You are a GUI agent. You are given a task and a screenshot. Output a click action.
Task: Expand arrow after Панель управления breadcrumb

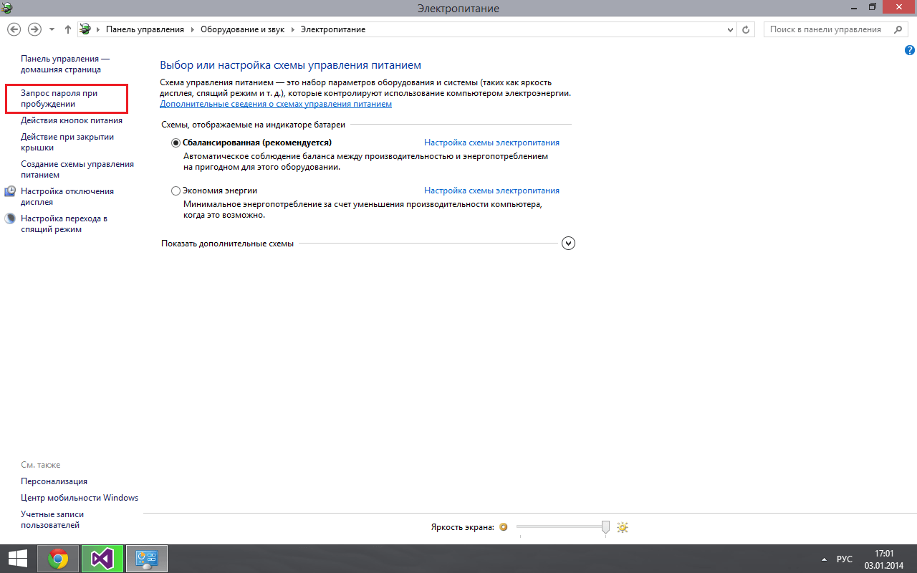tap(192, 29)
